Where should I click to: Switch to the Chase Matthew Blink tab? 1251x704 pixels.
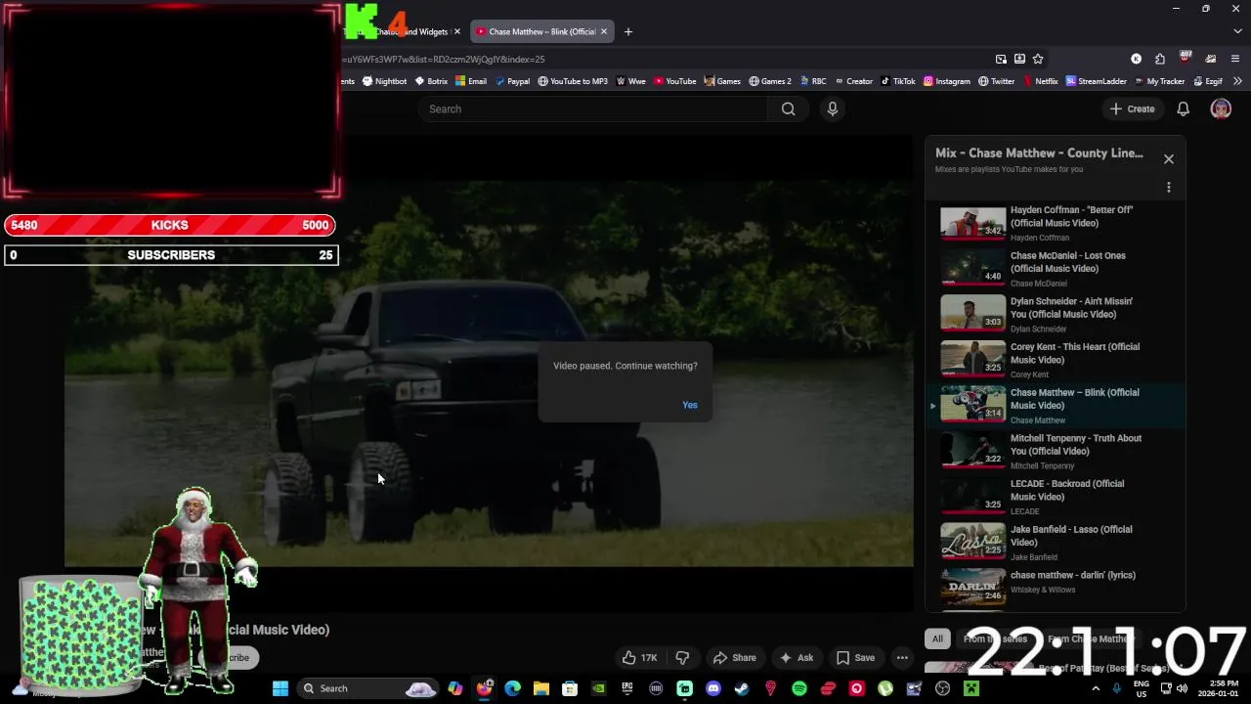pos(538,31)
